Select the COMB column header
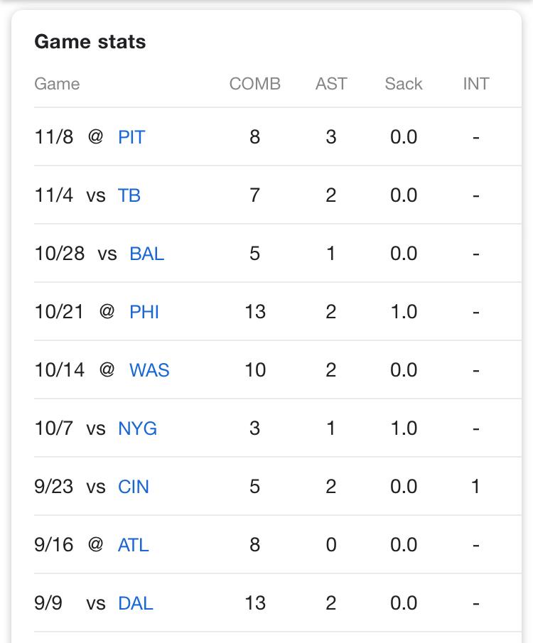 point(255,84)
